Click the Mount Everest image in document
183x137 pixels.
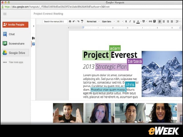coord(162,74)
